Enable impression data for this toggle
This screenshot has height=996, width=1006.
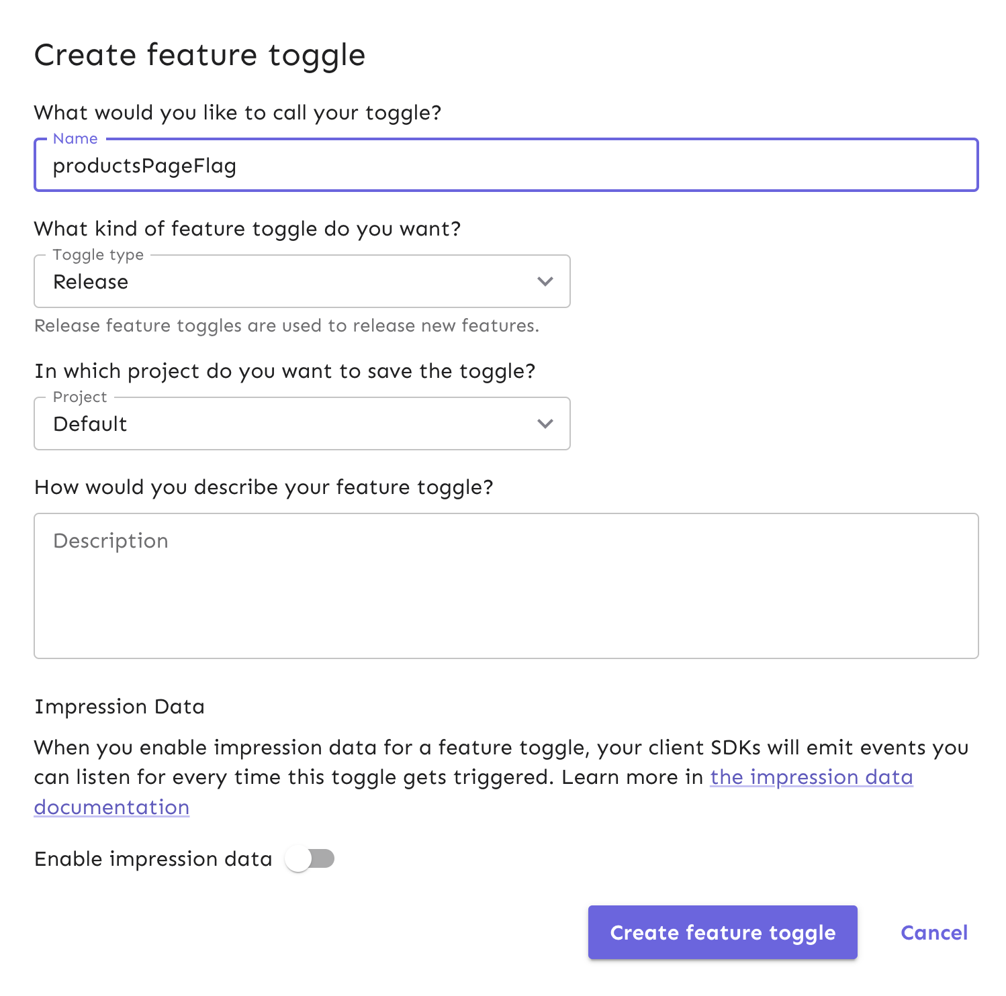(311, 858)
